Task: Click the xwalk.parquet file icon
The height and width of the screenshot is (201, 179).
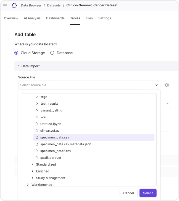Action: (37, 158)
